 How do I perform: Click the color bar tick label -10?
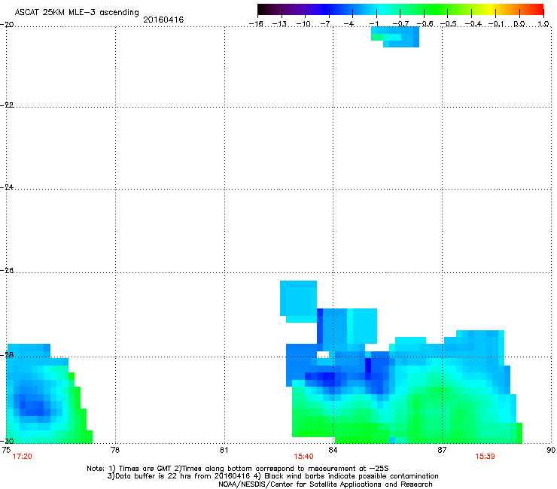coord(303,24)
